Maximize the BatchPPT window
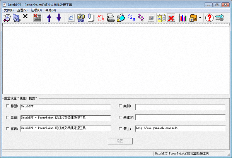Image resolution: width=232 pixels, height=158 pixels. (x=217, y=5)
